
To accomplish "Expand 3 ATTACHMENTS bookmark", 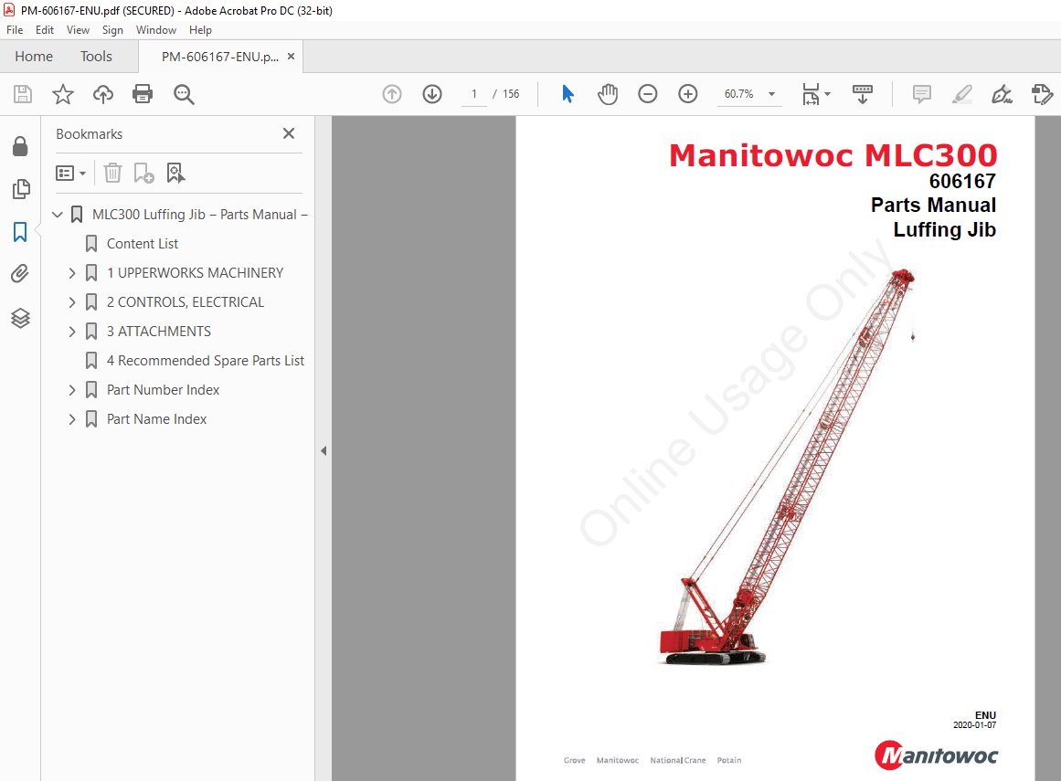I will point(71,332).
